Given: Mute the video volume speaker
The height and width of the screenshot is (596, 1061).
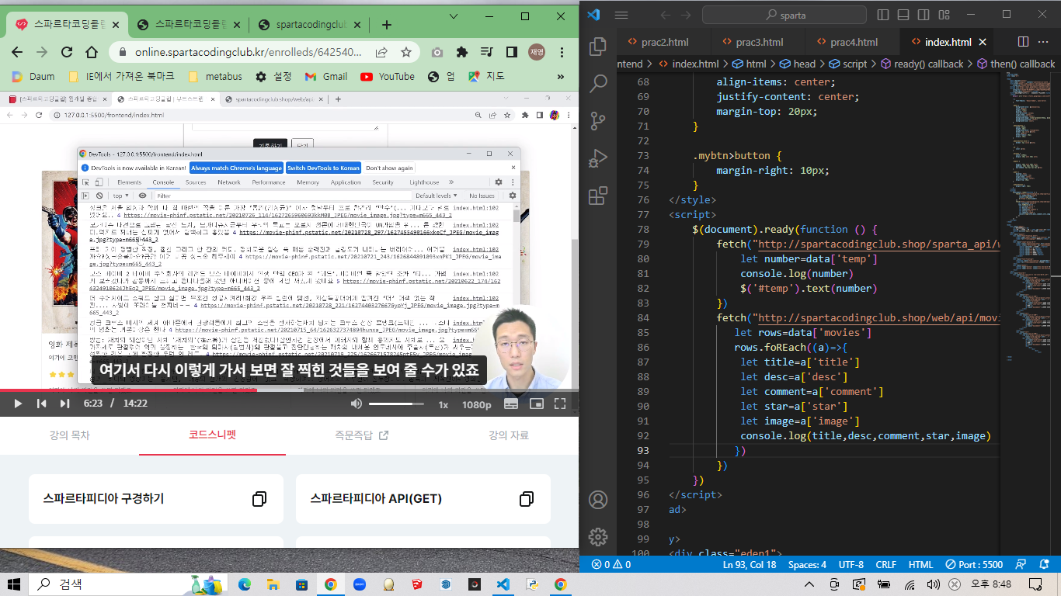Looking at the screenshot, I should (x=357, y=404).
